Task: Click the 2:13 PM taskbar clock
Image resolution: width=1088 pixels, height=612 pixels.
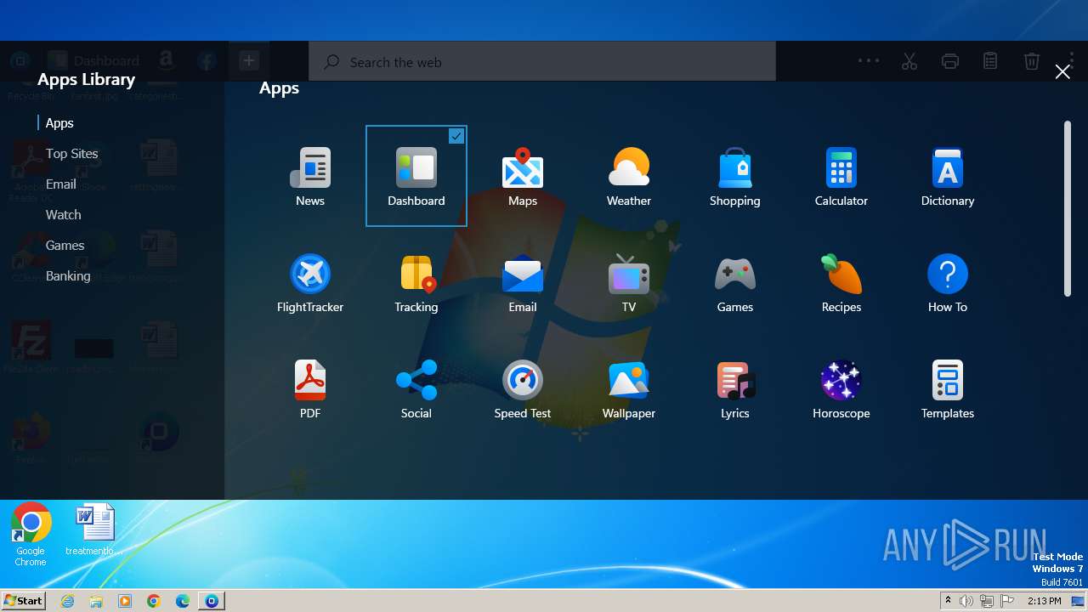Action: click(x=1044, y=601)
